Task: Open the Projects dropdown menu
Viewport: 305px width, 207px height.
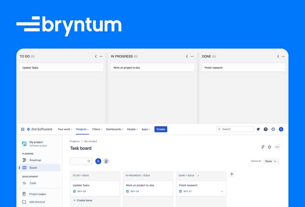Action: click(x=82, y=129)
